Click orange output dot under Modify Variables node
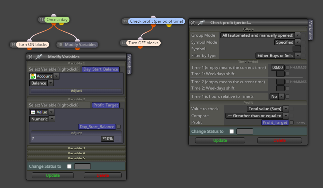 77,49
